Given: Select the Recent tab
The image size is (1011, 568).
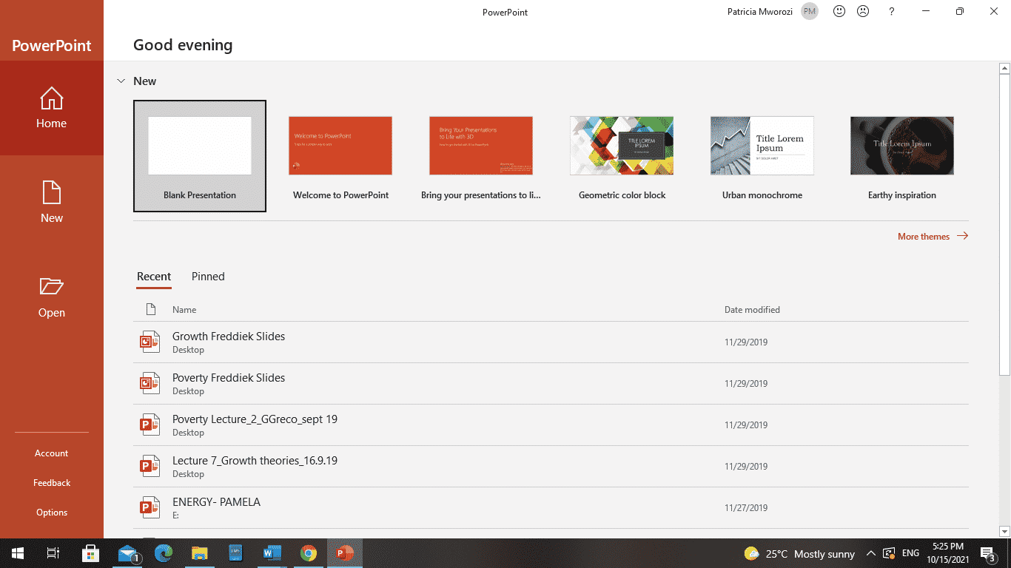Looking at the screenshot, I should [154, 277].
